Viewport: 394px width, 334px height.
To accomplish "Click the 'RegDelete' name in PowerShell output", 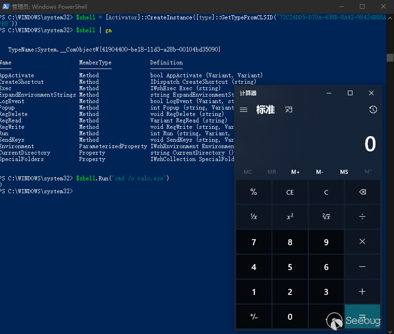I will [x=13, y=114].
